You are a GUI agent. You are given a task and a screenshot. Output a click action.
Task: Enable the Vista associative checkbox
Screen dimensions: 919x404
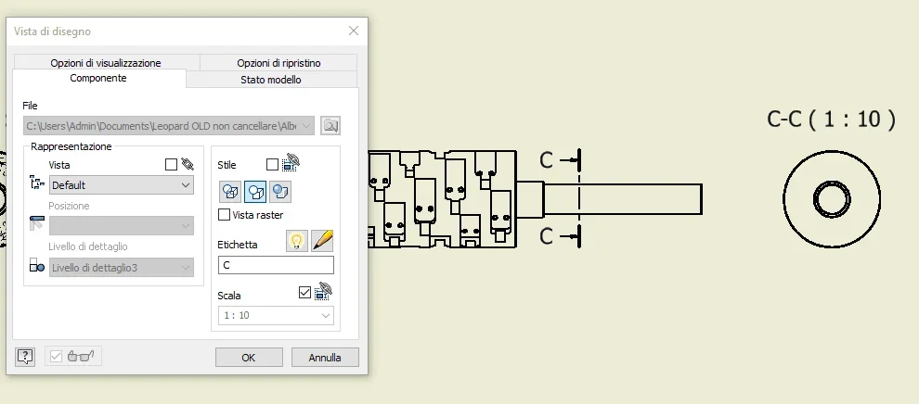click(171, 165)
